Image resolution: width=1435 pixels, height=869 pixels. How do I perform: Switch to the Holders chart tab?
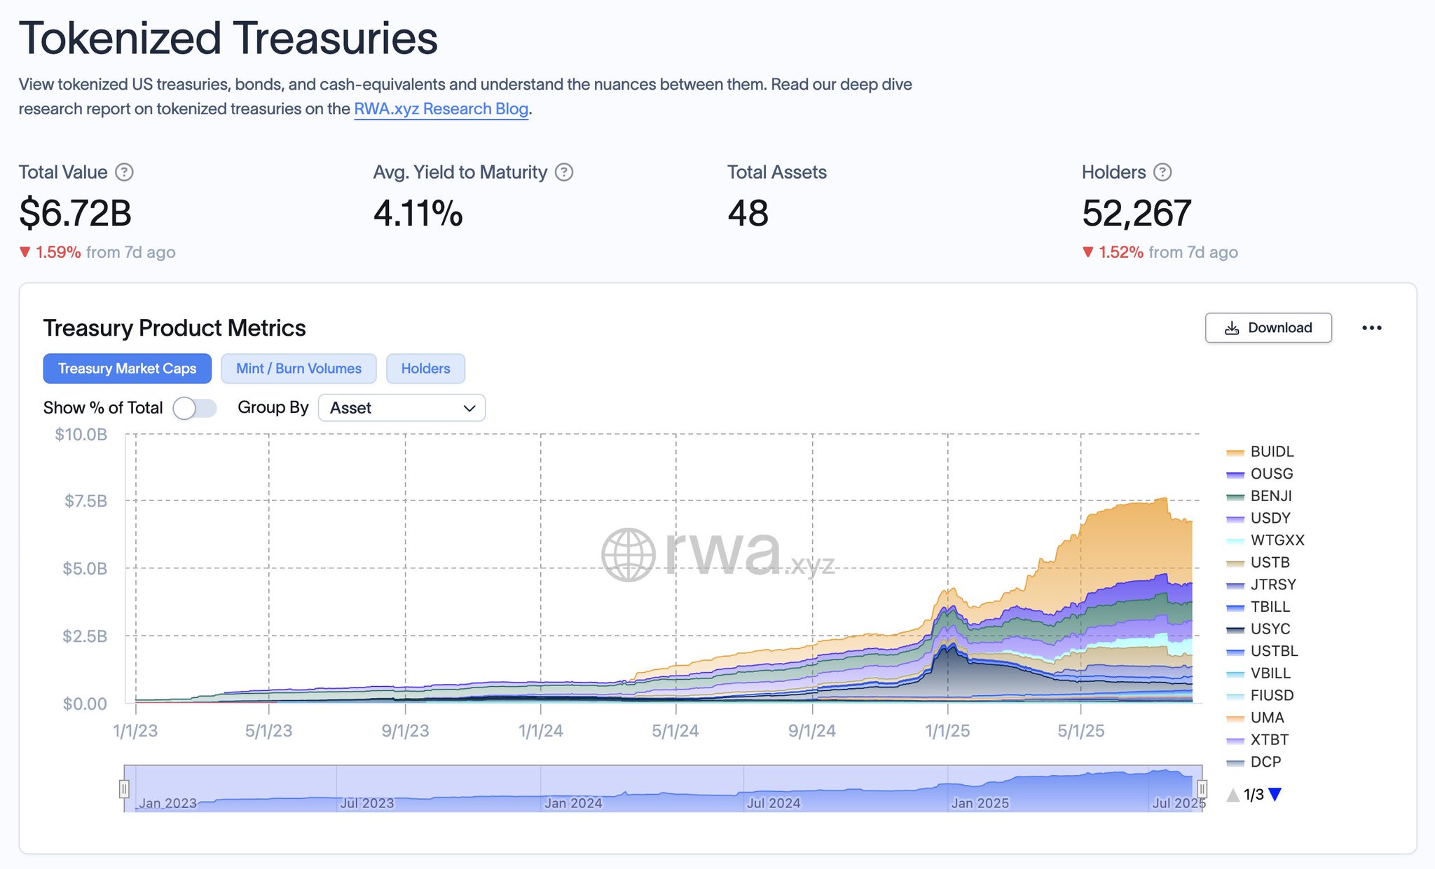[425, 369]
